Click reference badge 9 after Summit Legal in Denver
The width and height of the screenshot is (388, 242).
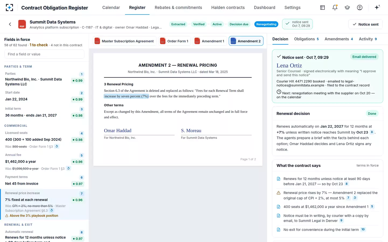point(341,220)
